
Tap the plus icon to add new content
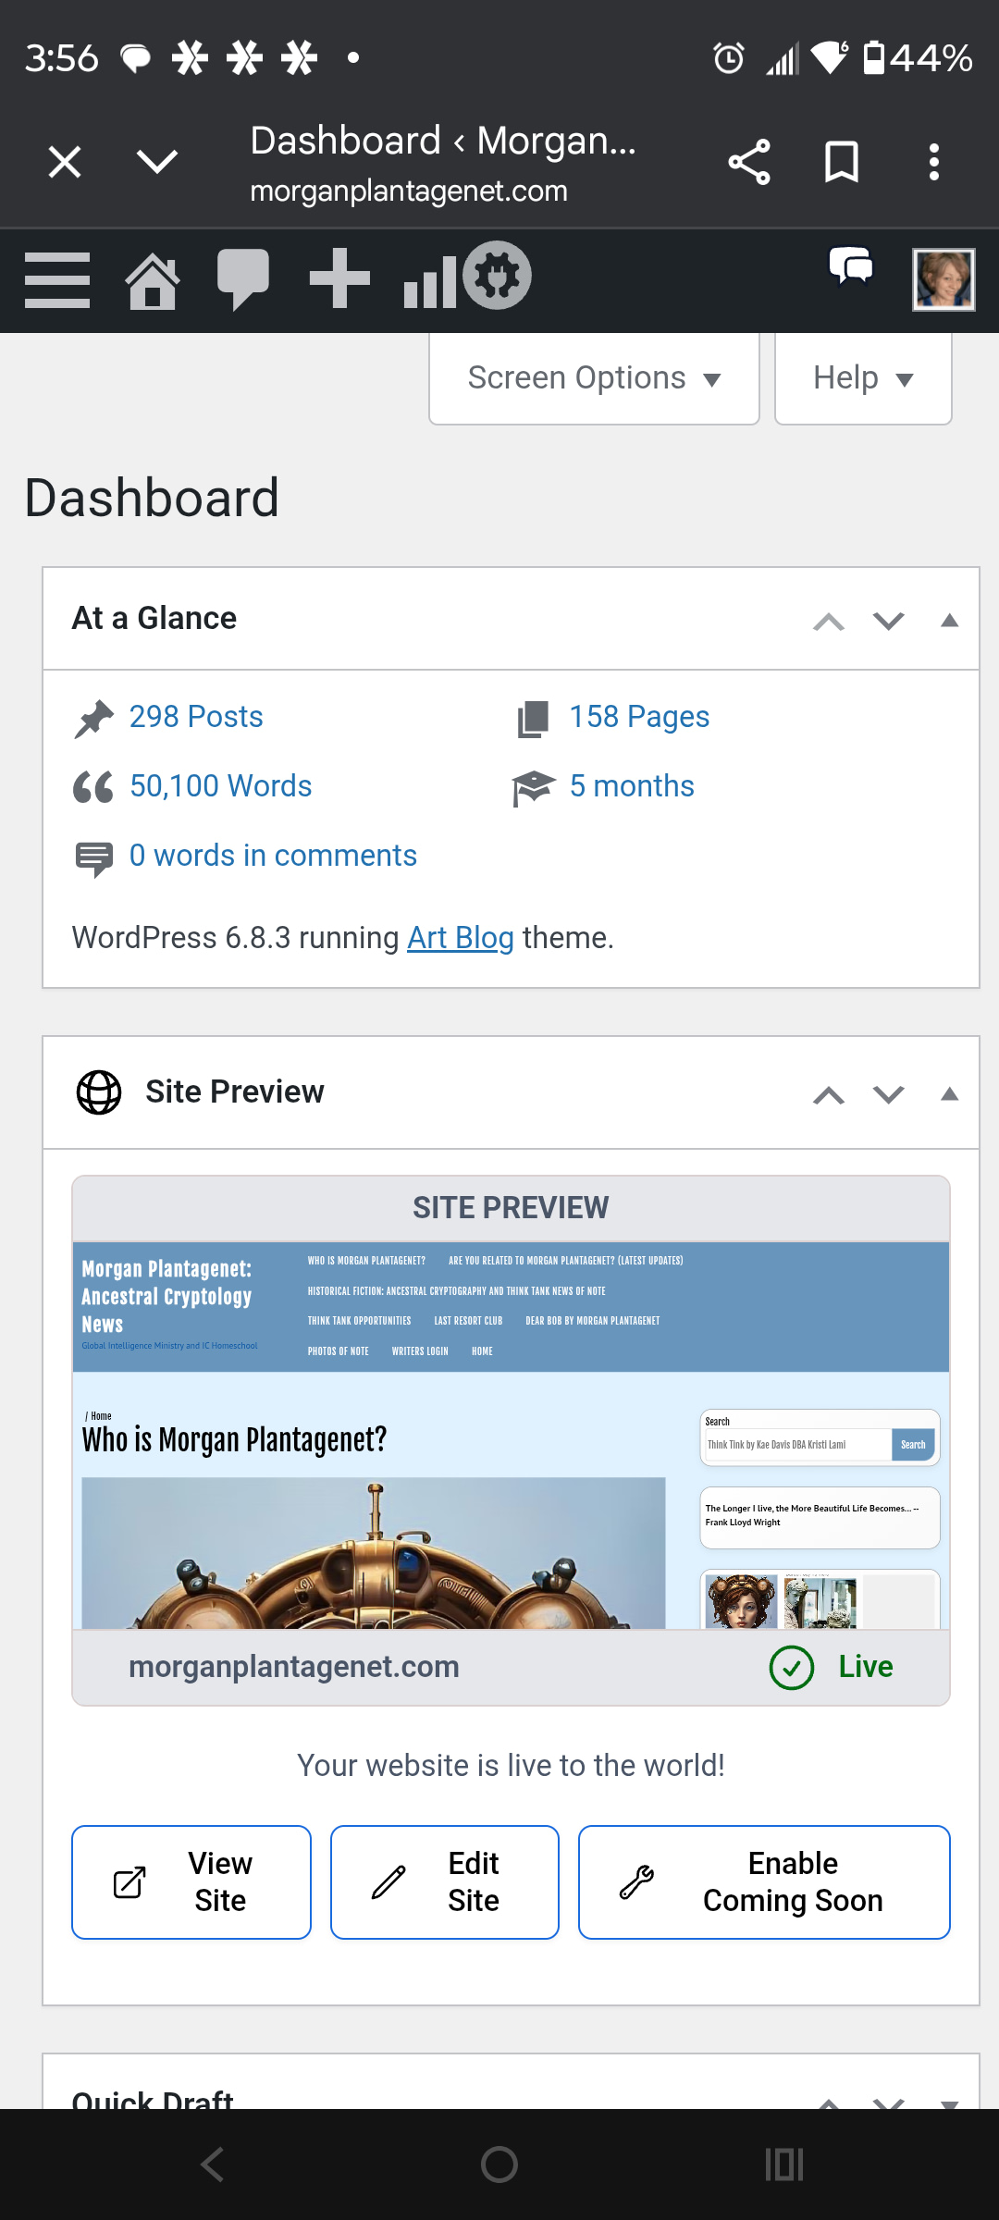pyautogui.click(x=339, y=277)
